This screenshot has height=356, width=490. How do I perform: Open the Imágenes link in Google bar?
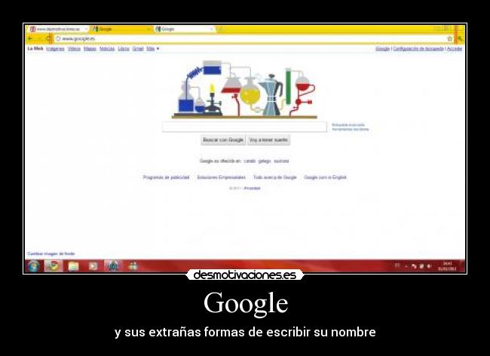point(55,49)
